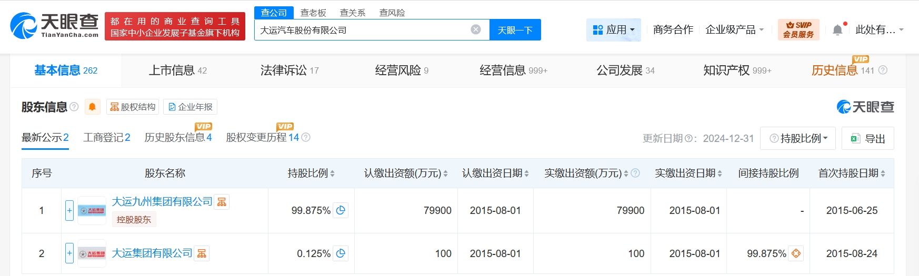The height and width of the screenshot is (276, 919).
Task: Open pie chart icon beside 0.125%
Action: [341, 253]
